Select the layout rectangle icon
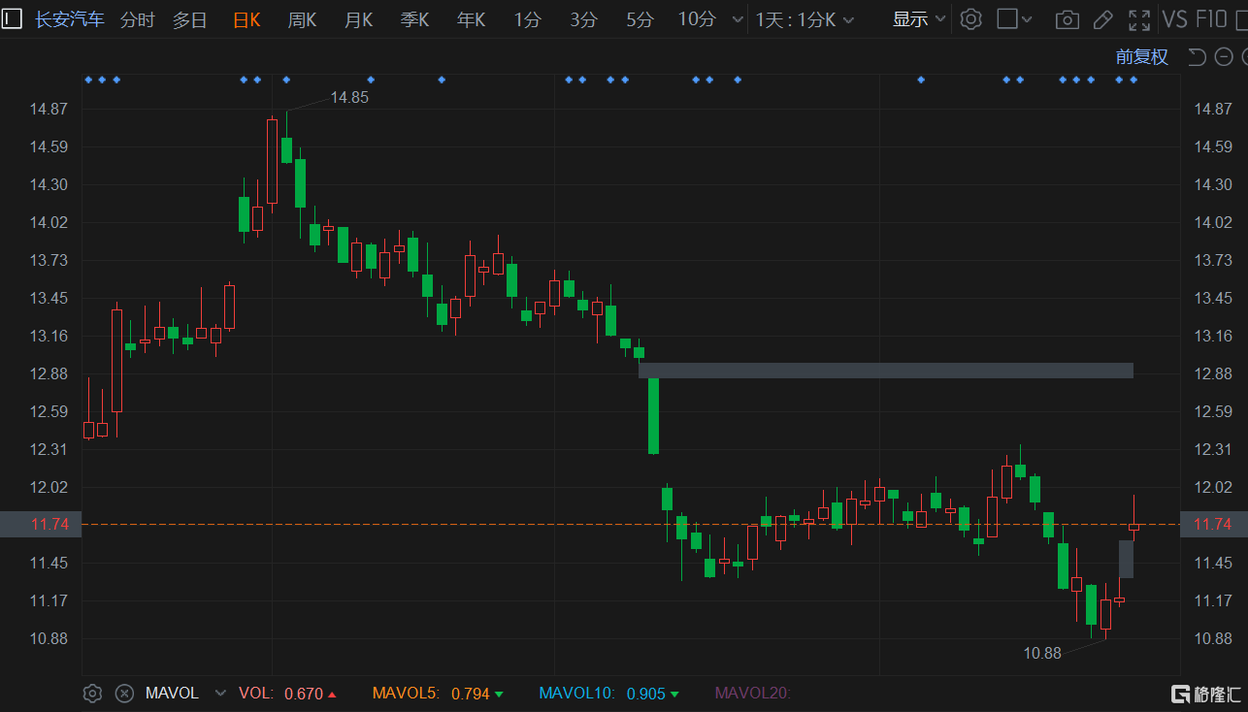1248x712 pixels. tap(1007, 18)
